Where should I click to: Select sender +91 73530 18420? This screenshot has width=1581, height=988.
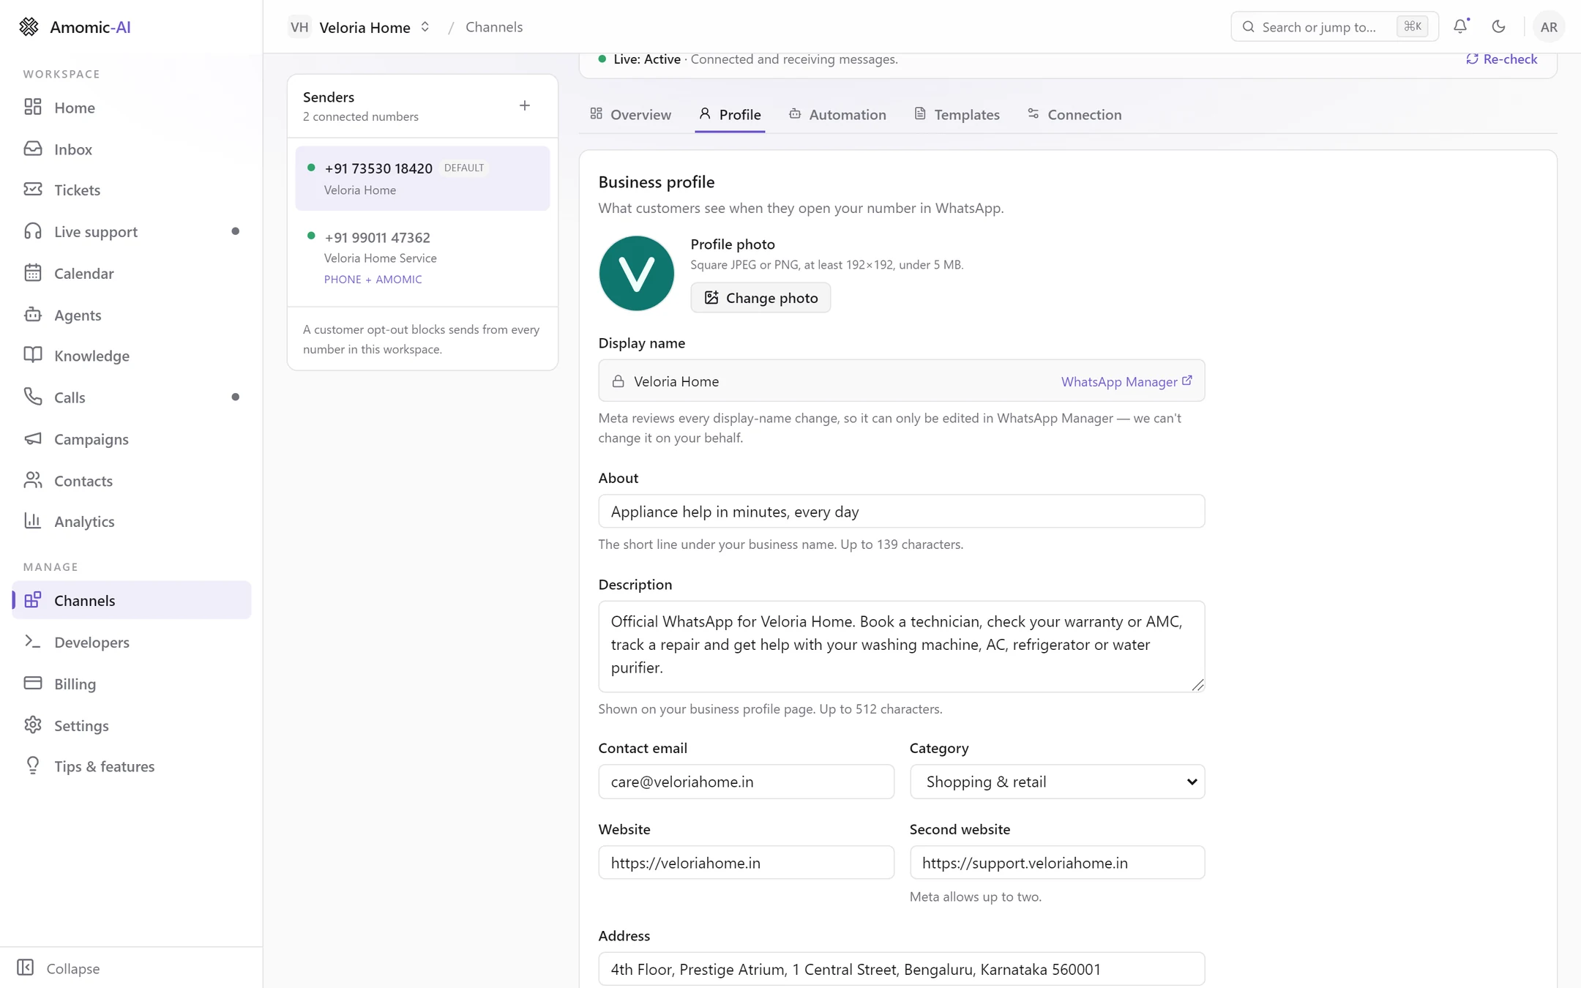point(422,179)
